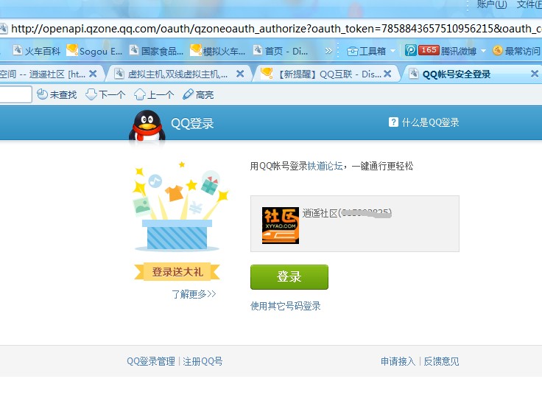This screenshot has height=401, width=542.
Task: Click the green 登录 login button
Action: coord(289,276)
